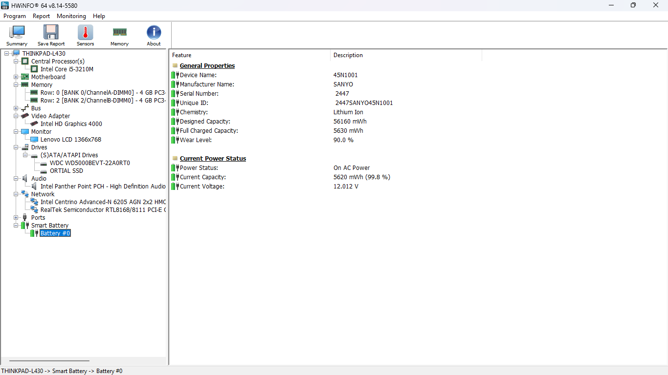Click battery icon beside Wear Level
Screen dimensions: 668x375
(x=175, y=140)
